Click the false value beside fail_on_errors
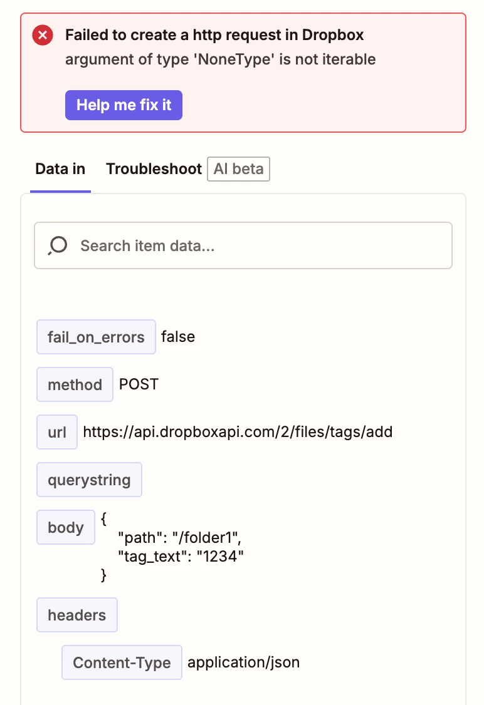 pyautogui.click(x=177, y=337)
